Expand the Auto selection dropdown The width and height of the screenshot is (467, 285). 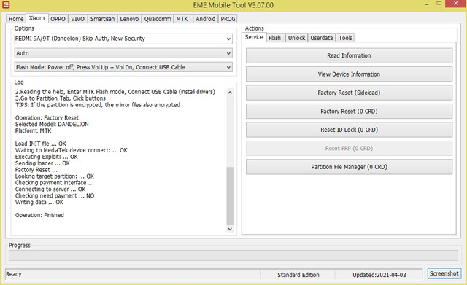tap(123, 53)
